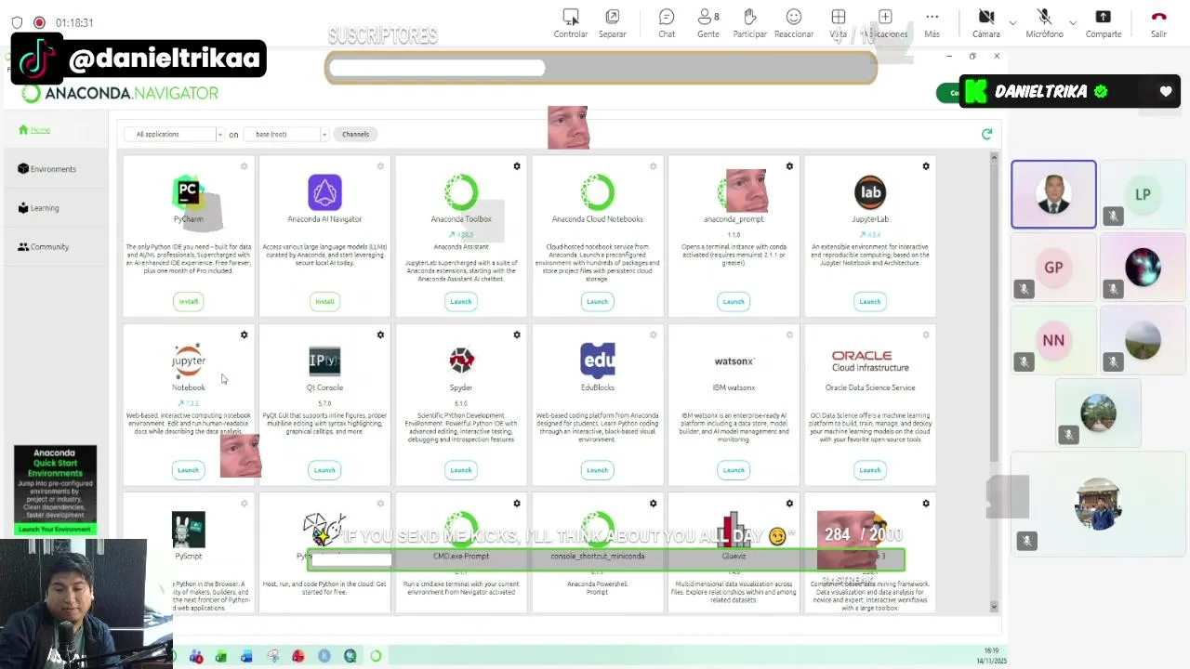Click the Navigator vertical scrollbar

pos(994,311)
